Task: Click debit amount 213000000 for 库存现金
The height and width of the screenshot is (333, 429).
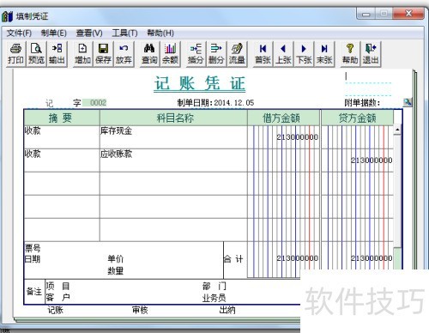Action: pos(297,137)
